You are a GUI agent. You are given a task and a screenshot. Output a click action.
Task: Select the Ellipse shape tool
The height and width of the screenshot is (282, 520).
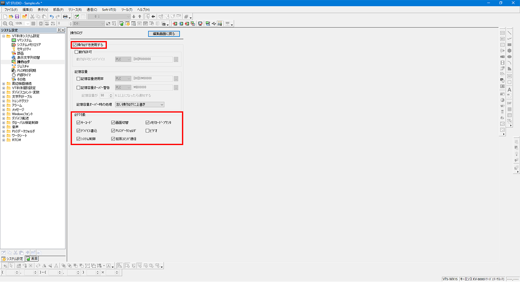509,57
